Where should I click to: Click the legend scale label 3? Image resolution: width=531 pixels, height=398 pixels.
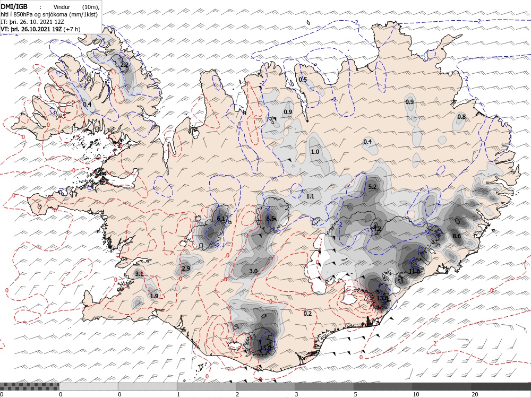(x=296, y=394)
